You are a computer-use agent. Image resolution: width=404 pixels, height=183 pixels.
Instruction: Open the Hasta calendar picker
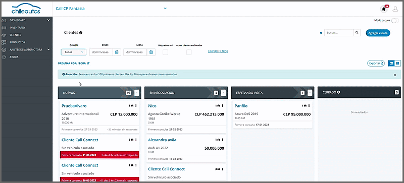pos(151,52)
